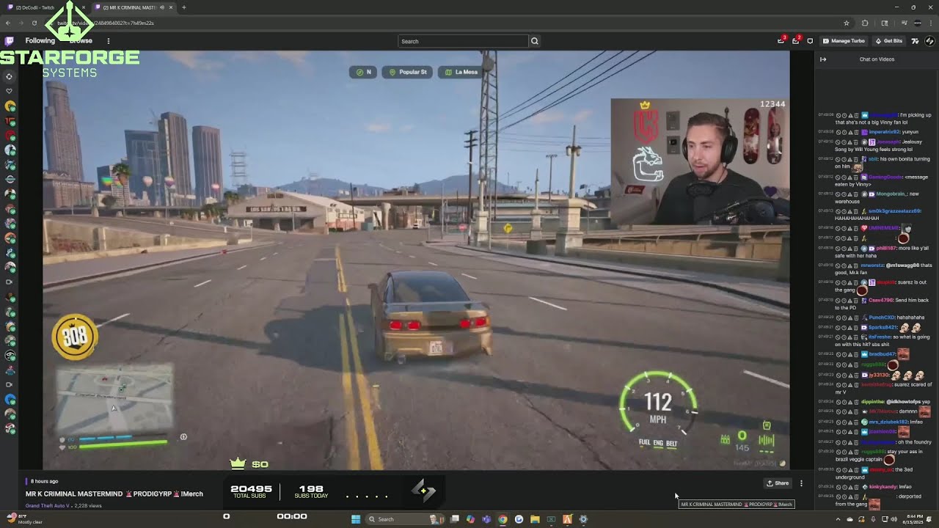Click the video title MR K CRIMINAL MASTERMIND
This screenshot has width=939, height=528.
(x=73, y=494)
